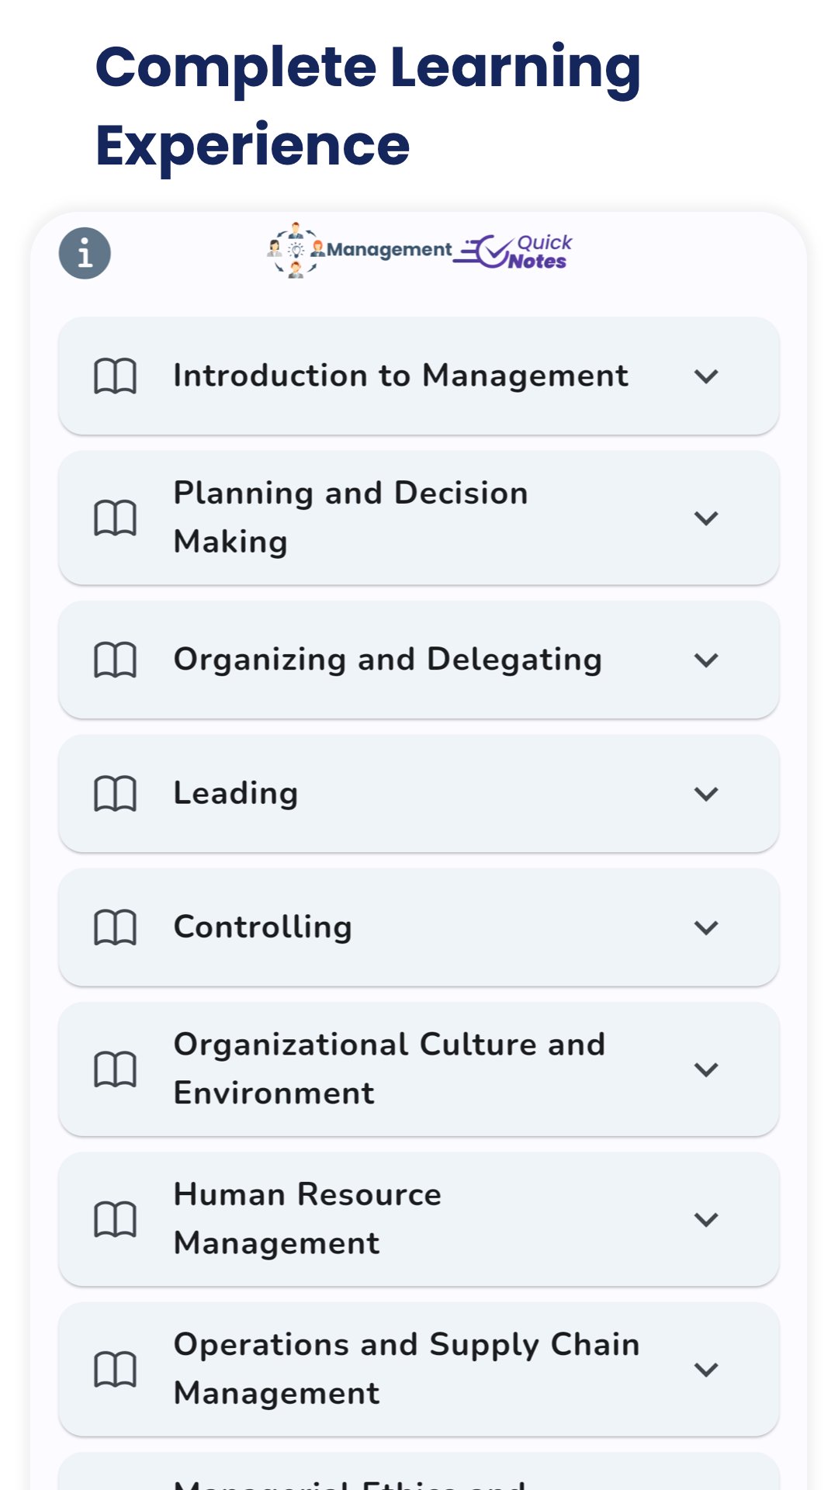Select the book icon next to Human Resource Management

pyautogui.click(x=115, y=1218)
